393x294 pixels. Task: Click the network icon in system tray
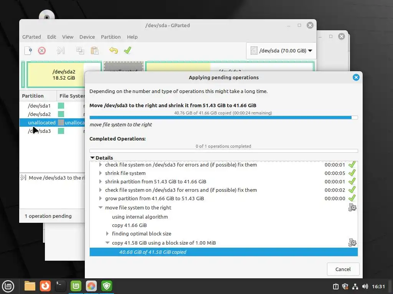point(355,286)
